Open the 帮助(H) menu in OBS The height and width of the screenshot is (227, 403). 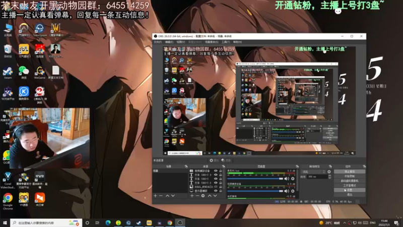tap(237, 42)
